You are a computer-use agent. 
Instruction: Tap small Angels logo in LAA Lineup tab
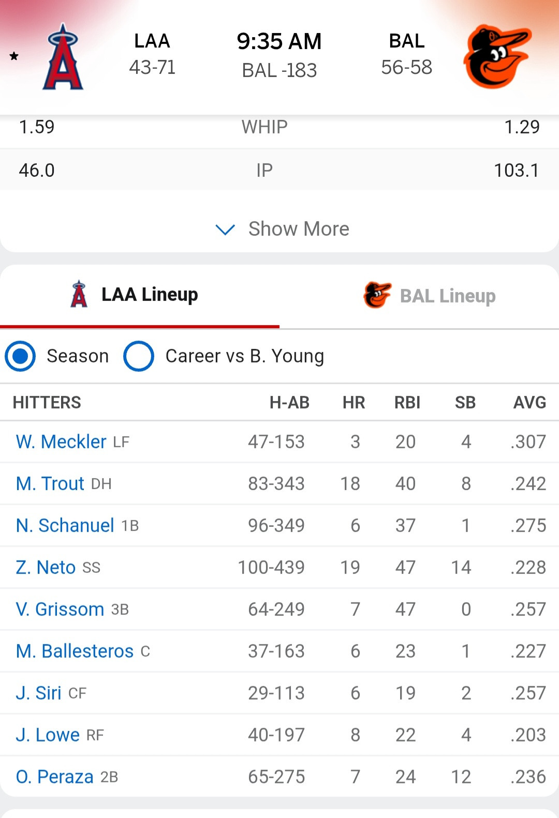(x=79, y=294)
